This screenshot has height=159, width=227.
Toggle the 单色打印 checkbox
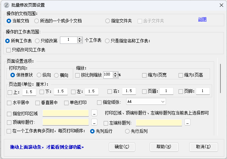coord(67,102)
